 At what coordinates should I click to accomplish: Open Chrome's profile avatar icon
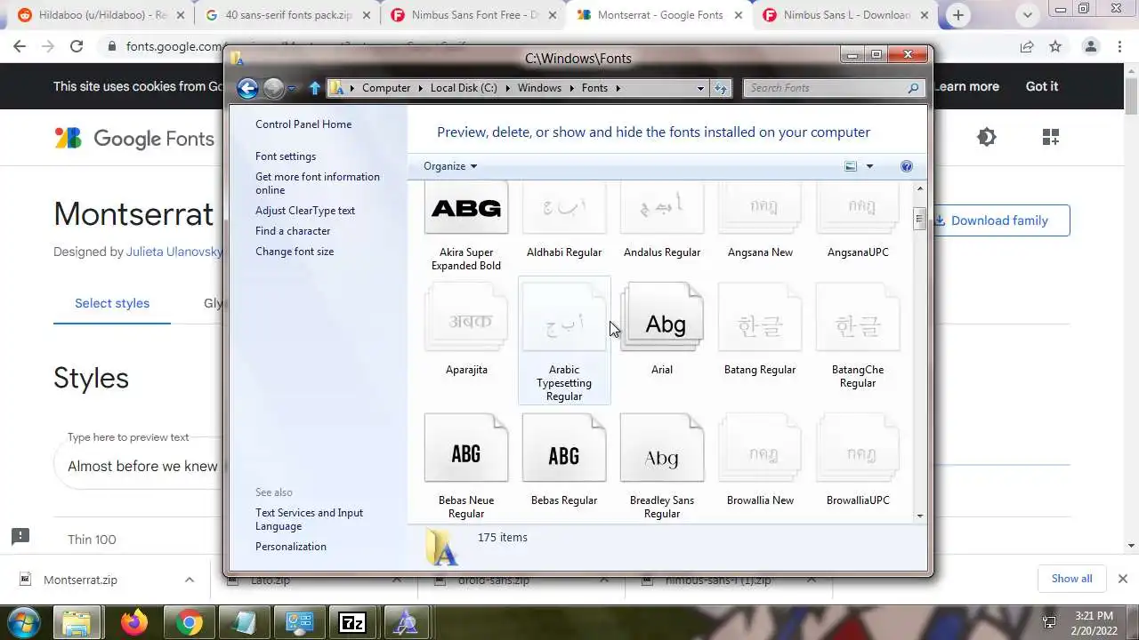pos(1091,46)
